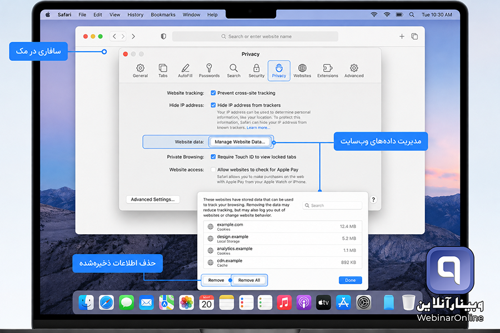Open the Extensions puzzle tab
The width and height of the screenshot is (500, 333).
(x=327, y=70)
